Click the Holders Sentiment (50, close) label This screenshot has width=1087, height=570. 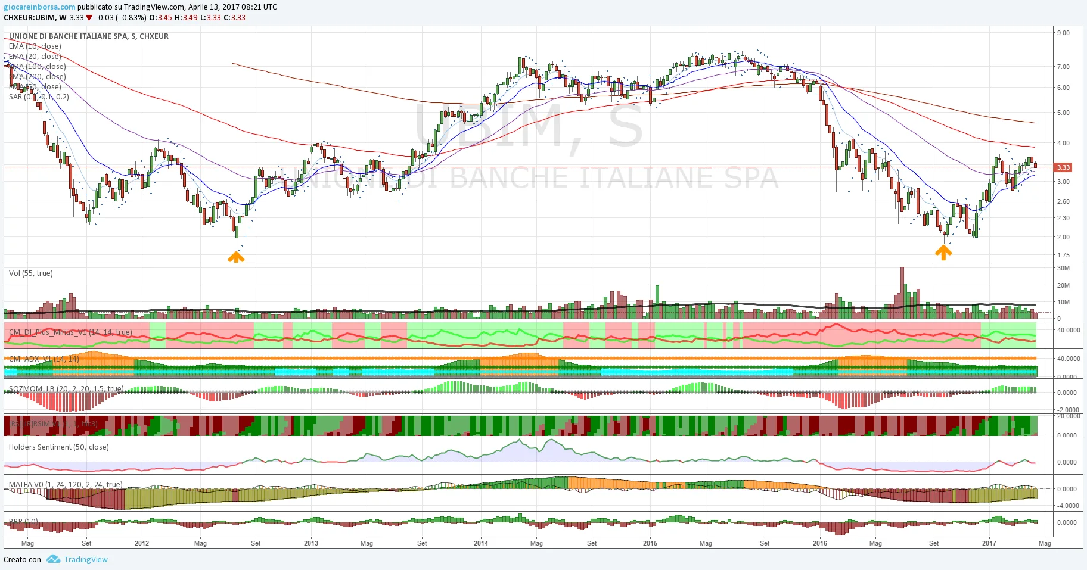pyautogui.click(x=59, y=447)
